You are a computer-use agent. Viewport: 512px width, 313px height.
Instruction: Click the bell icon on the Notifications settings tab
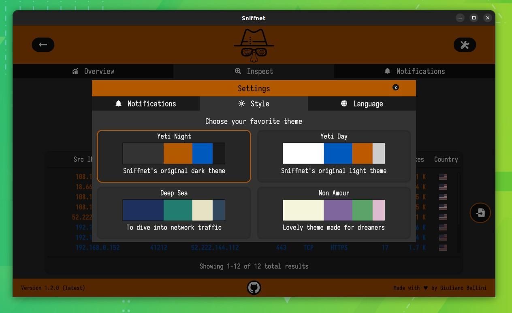click(118, 104)
